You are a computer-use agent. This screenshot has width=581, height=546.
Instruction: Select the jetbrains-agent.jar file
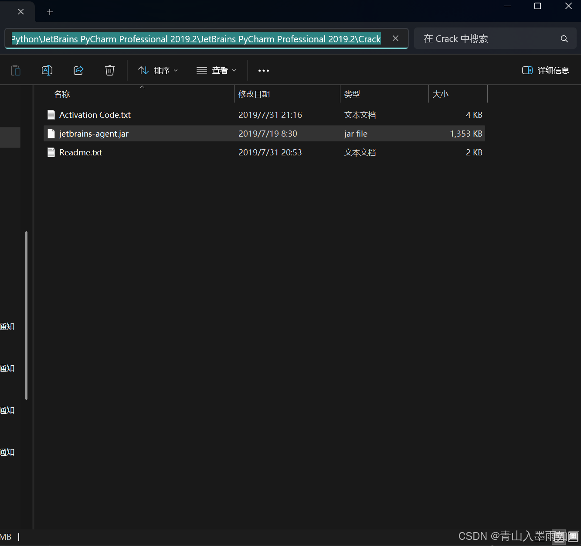[x=265, y=134]
